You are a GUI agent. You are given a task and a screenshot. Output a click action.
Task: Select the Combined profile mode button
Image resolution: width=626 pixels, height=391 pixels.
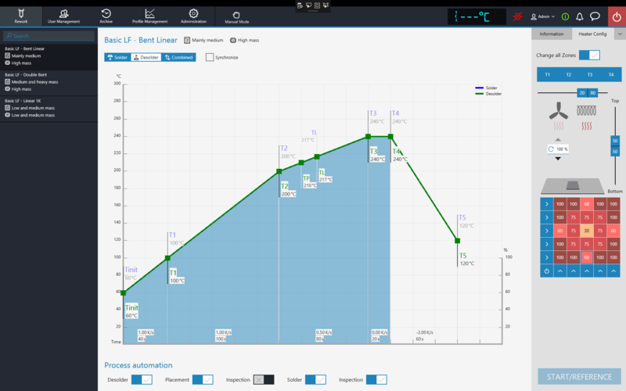tap(179, 57)
